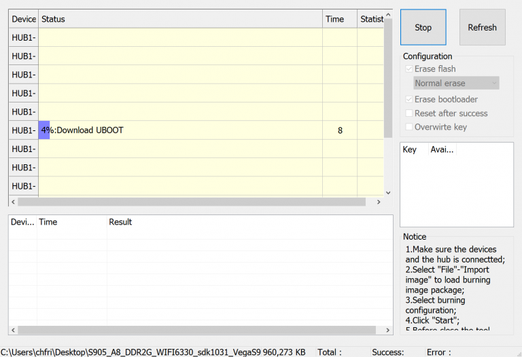
Task: Click left arrow of results list scrollbar
Action: [x=14, y=330]
